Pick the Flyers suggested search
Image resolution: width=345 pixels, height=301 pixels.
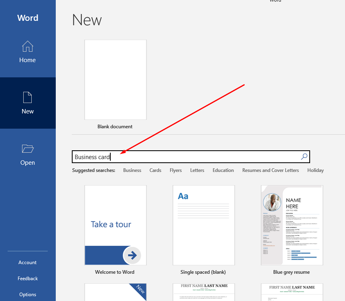tap(176, 170)
